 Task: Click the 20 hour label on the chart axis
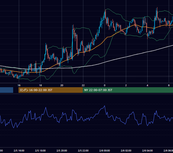[x=62, y=85]
